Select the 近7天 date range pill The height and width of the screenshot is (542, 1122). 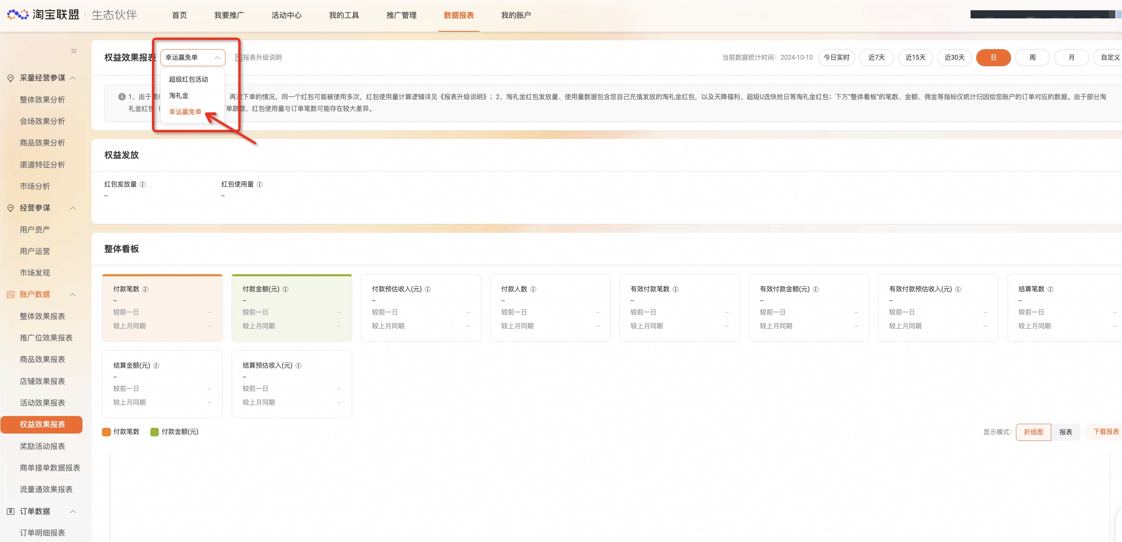876,58
